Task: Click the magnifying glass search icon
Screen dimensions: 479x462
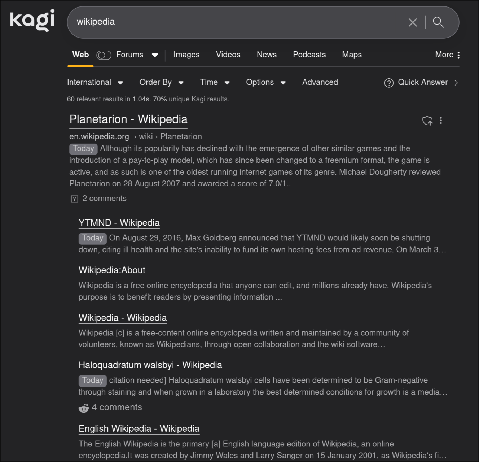Action: point(438,22)
